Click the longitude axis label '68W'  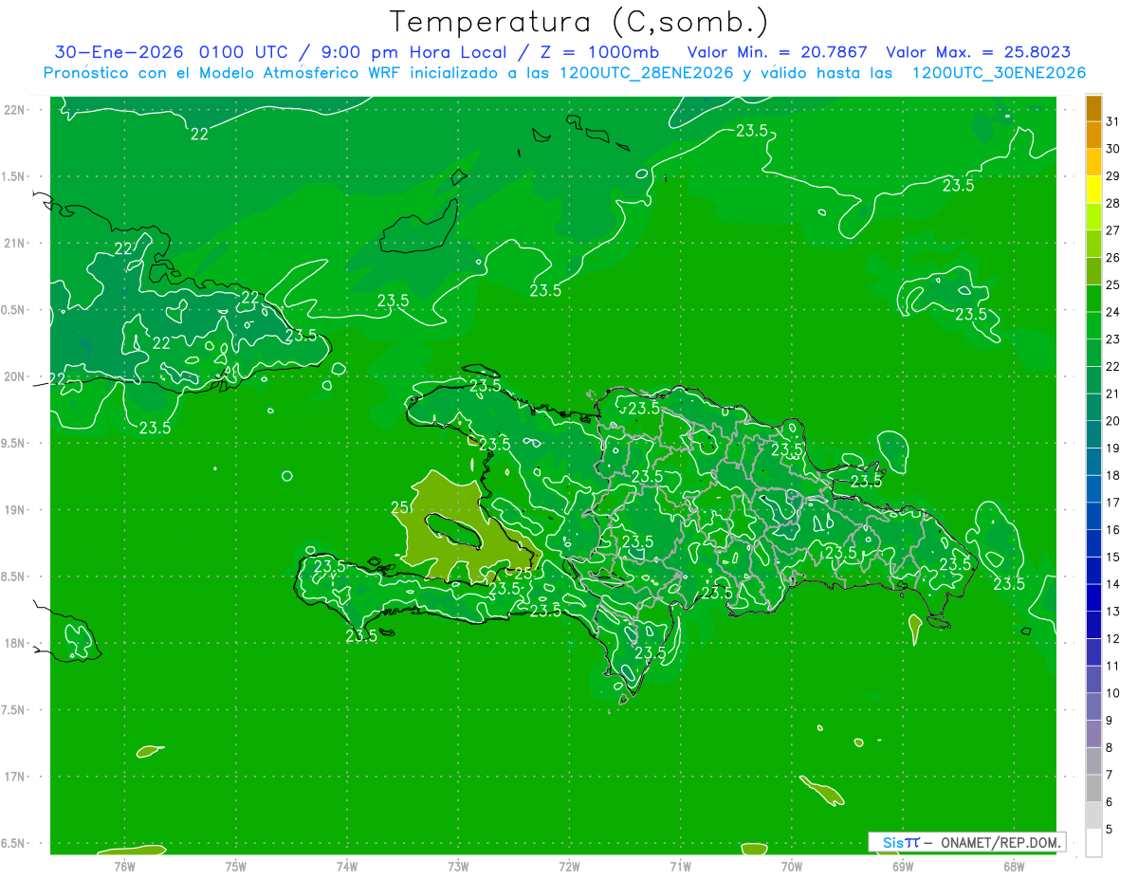(1013, 867)
